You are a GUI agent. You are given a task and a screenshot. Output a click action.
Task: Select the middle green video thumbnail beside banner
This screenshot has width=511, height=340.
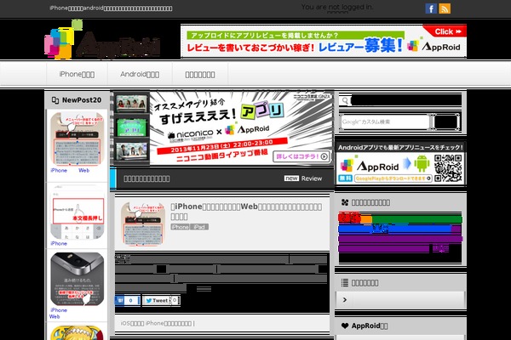coord(131,127)
